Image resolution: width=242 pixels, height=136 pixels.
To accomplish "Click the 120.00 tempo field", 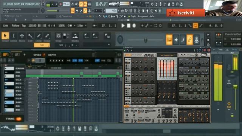I will (x=32, y=26).
